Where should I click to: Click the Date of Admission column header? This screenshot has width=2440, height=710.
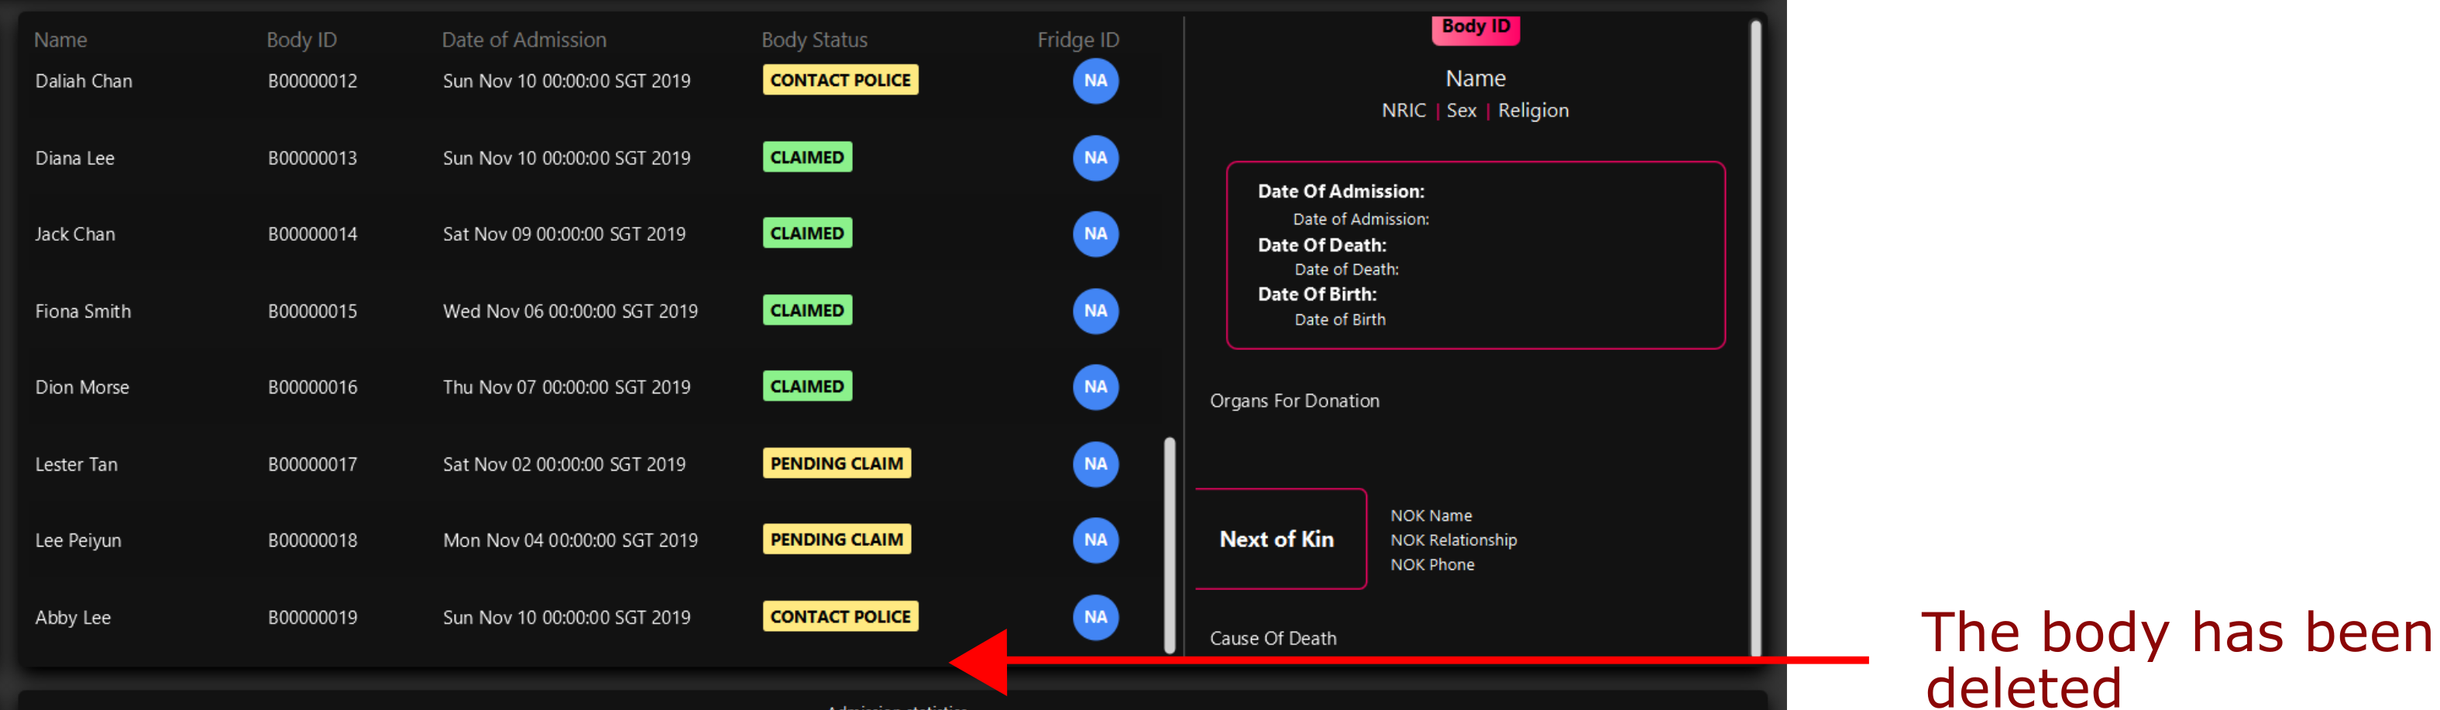coord(524,39)
